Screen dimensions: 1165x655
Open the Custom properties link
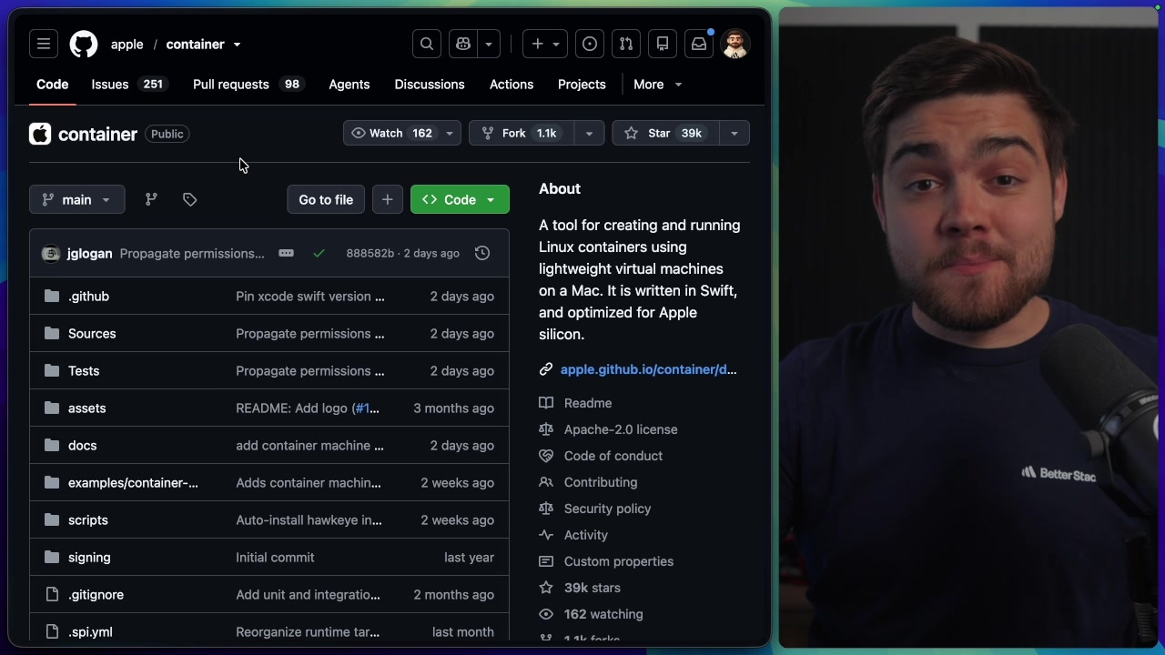tap(619, 561)
